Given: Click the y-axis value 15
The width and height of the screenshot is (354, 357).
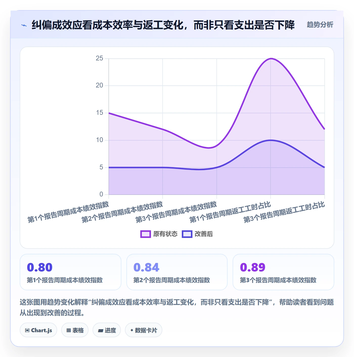Looking at the screenshot, I should [x=99, y=113].
